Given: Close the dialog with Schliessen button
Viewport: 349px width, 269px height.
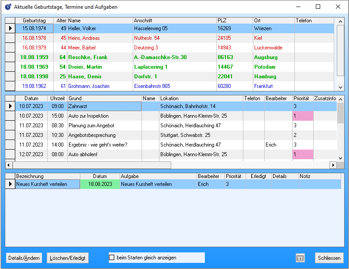Looking at the screenshot, I should tap(329, 258).
